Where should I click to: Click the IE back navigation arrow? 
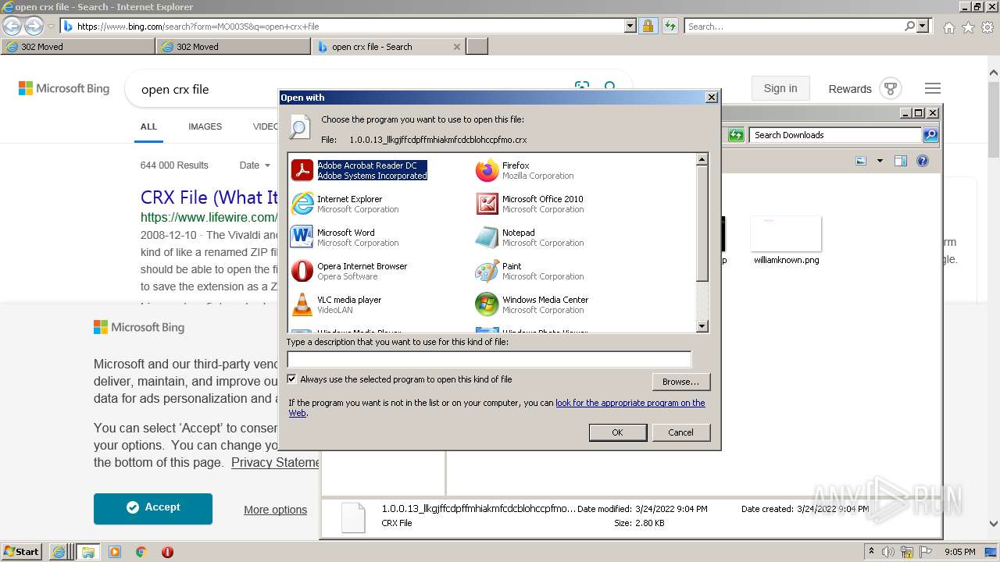pos(12,26)
